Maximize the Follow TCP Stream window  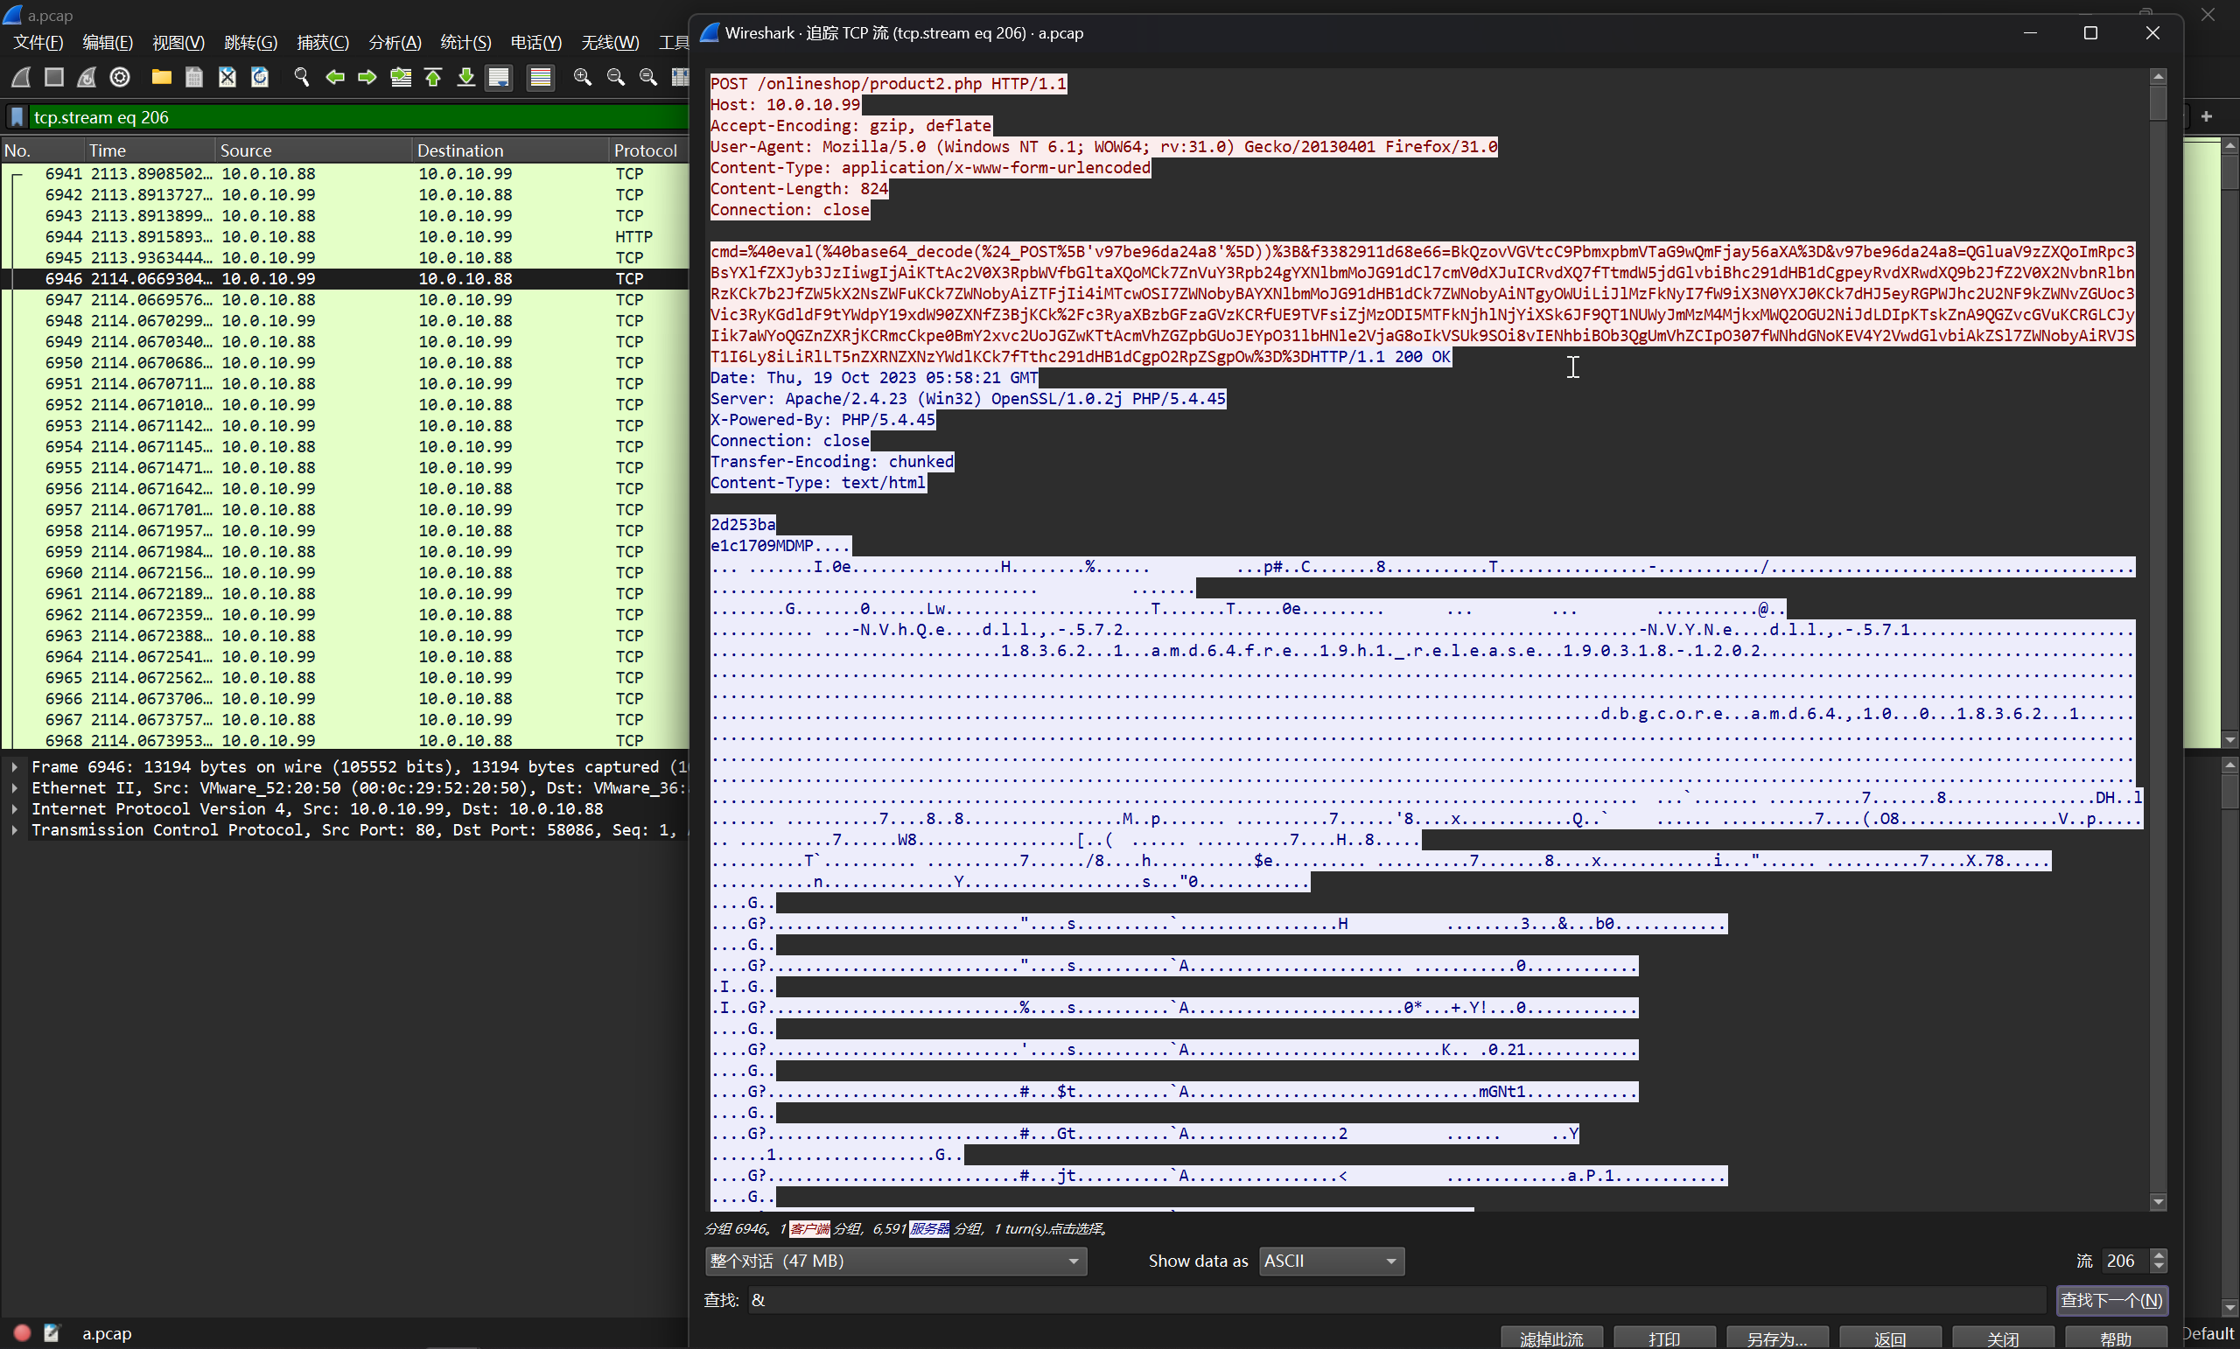[x=2090, y=32]
